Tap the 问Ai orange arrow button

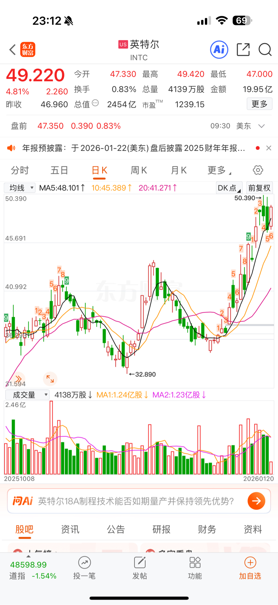[257, 501]
